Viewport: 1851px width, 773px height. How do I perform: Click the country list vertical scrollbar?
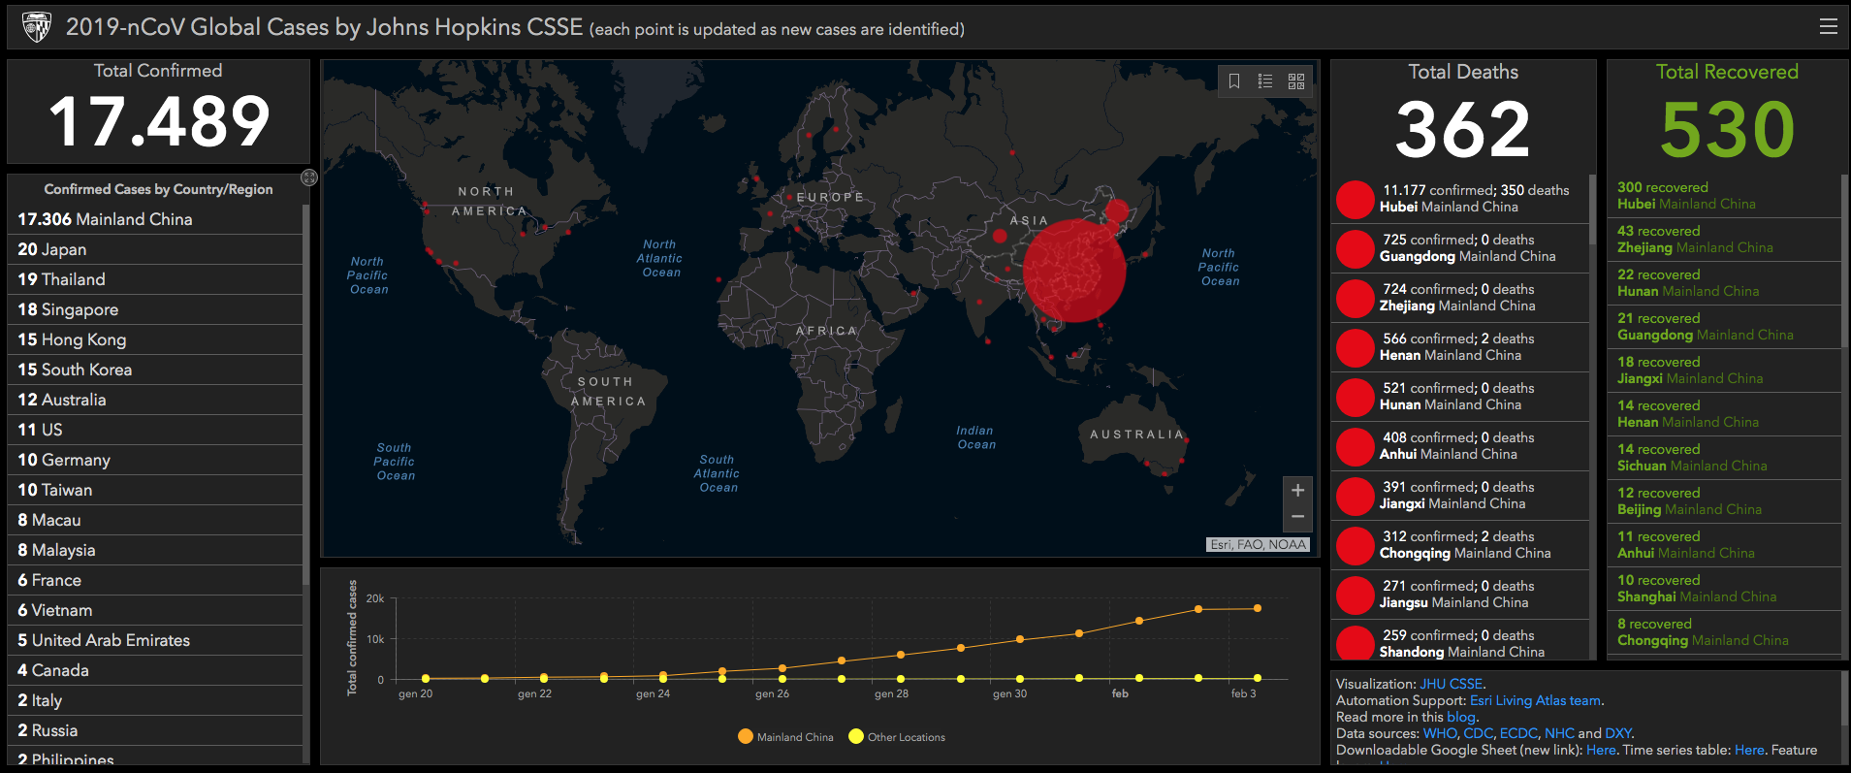(x=306, y=394)
